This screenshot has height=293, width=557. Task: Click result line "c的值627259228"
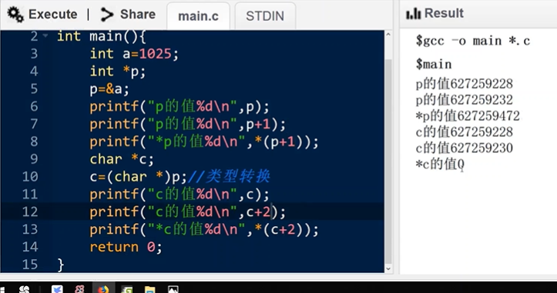(x=464, y=132)
